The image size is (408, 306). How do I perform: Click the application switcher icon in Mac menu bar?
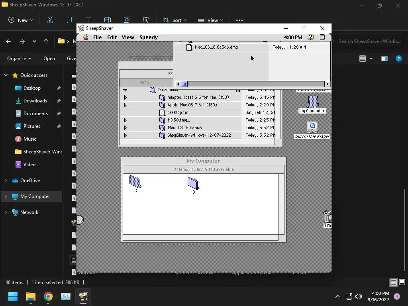click(322, 37)
